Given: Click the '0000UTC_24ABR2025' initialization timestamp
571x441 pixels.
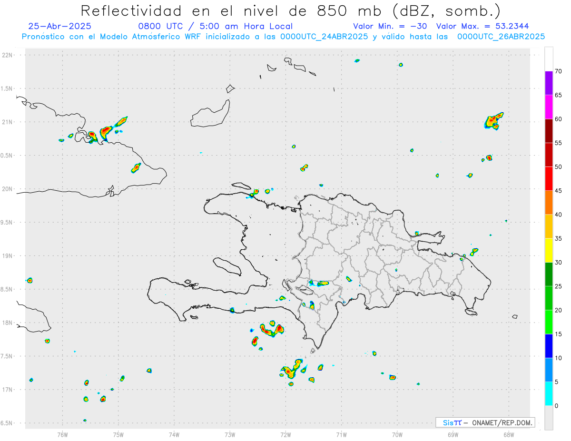Looking at the screenshot, I should (x=323, y=37).
